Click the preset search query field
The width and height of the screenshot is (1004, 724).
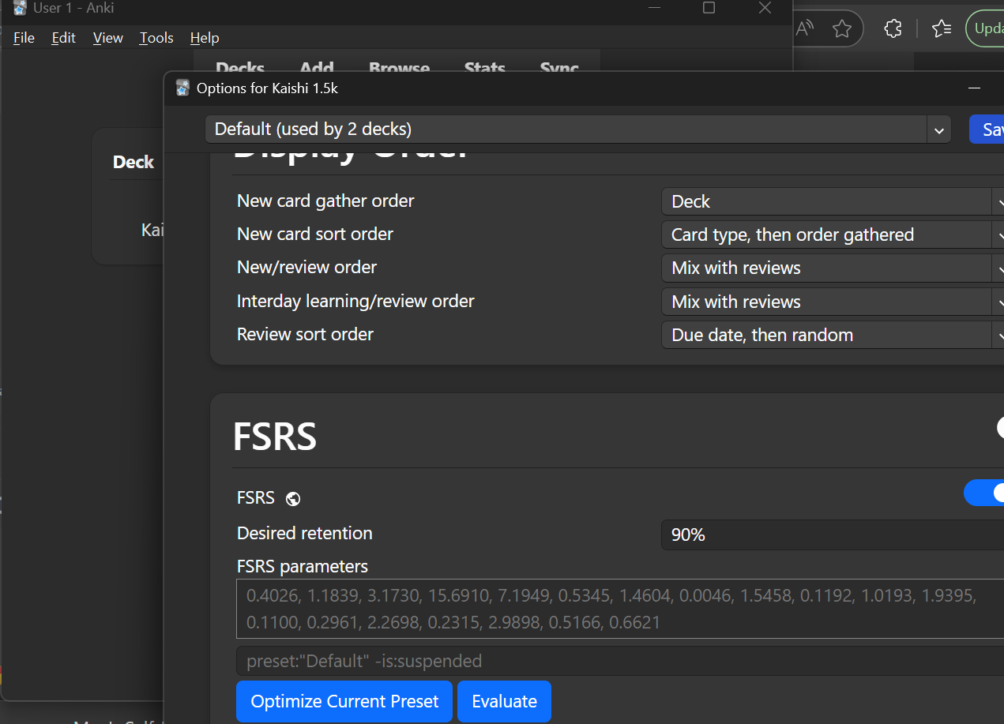point(620,661)
